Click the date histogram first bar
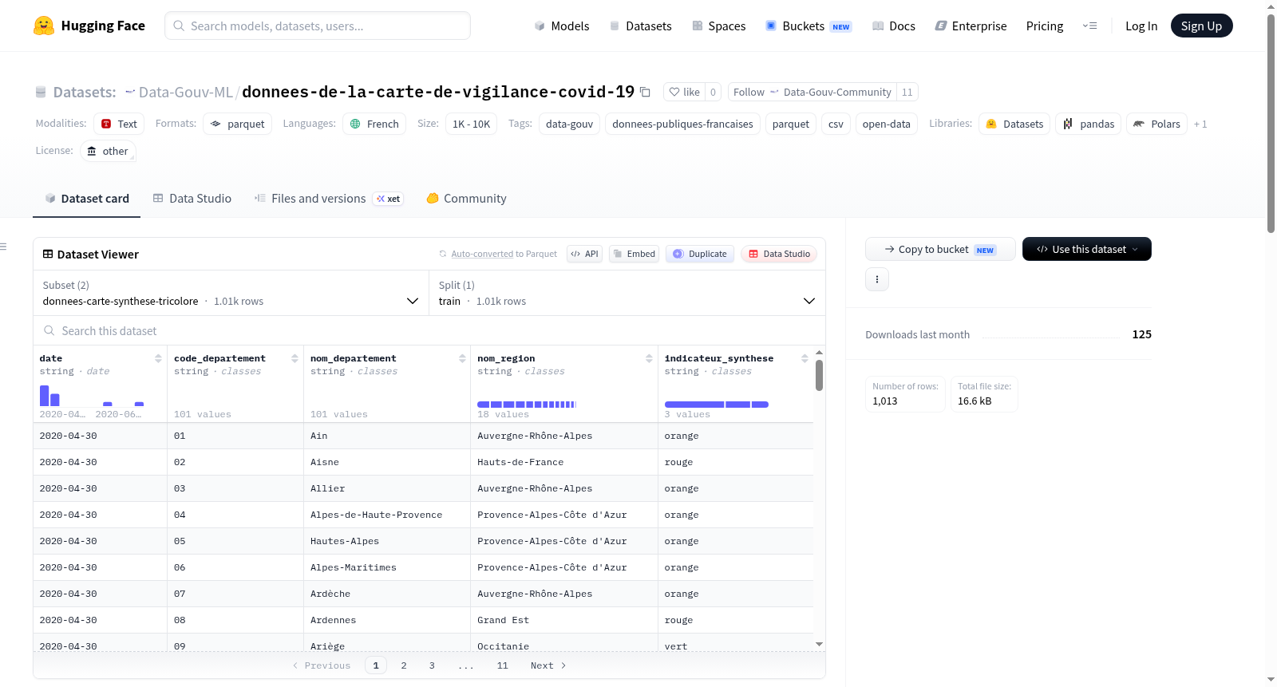 coord(44,396)
